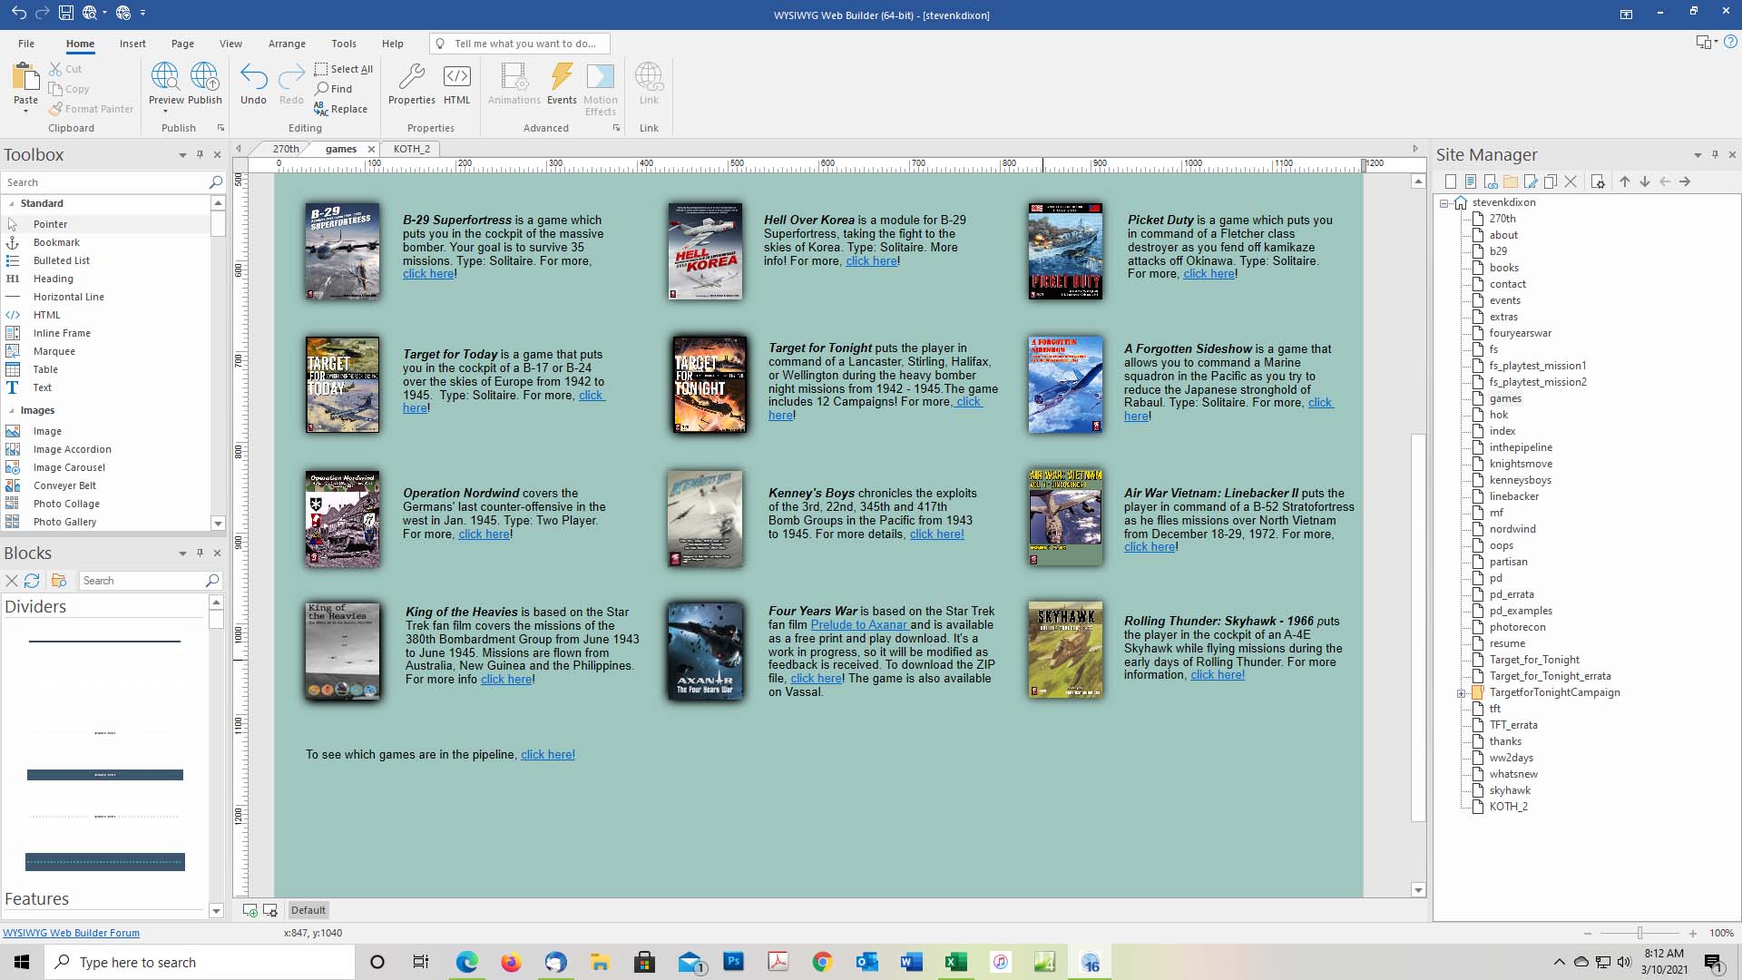This screenshot has width=1742, height=980.
Task: Click the clone page icon
Action: point(1551,181)
